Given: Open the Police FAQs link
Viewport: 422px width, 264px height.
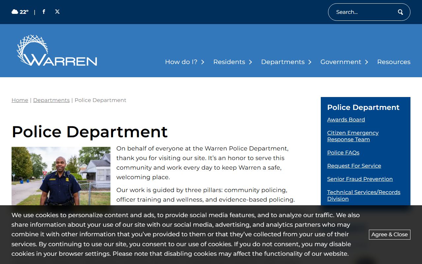Looking at the screenshot, I should [343, 153].
